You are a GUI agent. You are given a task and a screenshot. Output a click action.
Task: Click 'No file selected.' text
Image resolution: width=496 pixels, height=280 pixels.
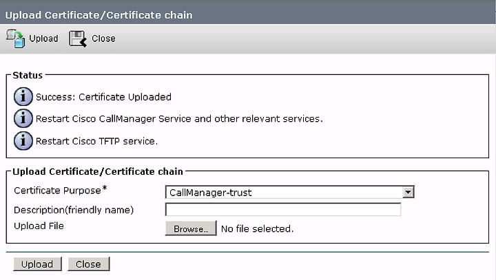(257, 229)
